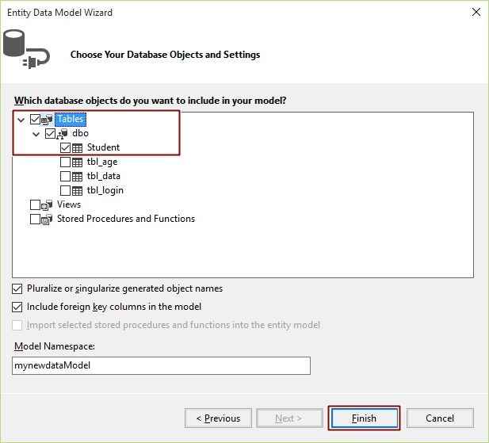This screenshot has height=443, width=489.
Task: Select the tbl_login tree item
Action: tap(105, 190)
